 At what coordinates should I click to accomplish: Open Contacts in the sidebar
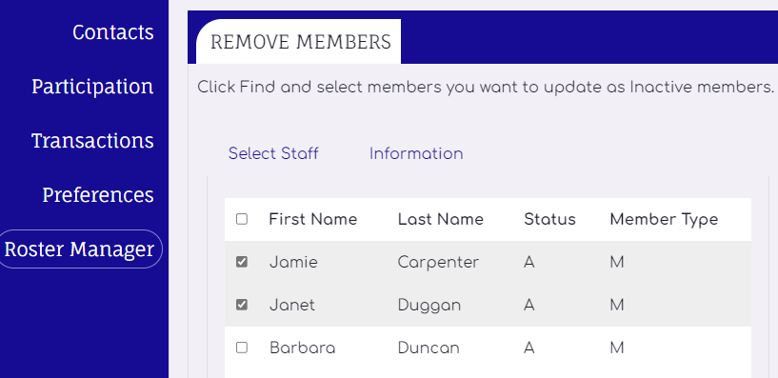coord(112,32)
